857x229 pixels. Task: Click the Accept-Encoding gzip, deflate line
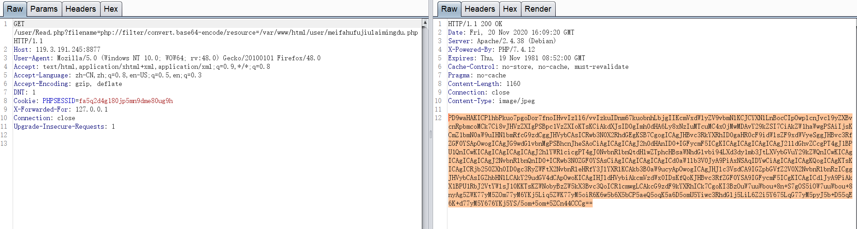click(68, 84)
